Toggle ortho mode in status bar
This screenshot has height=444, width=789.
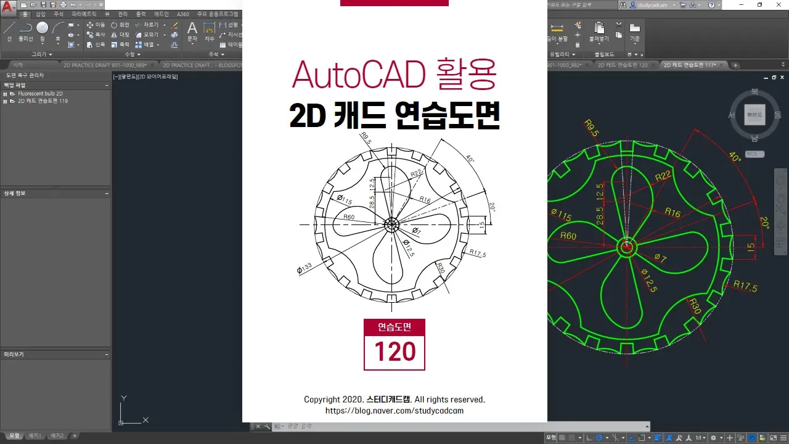(x=589, y=438)
